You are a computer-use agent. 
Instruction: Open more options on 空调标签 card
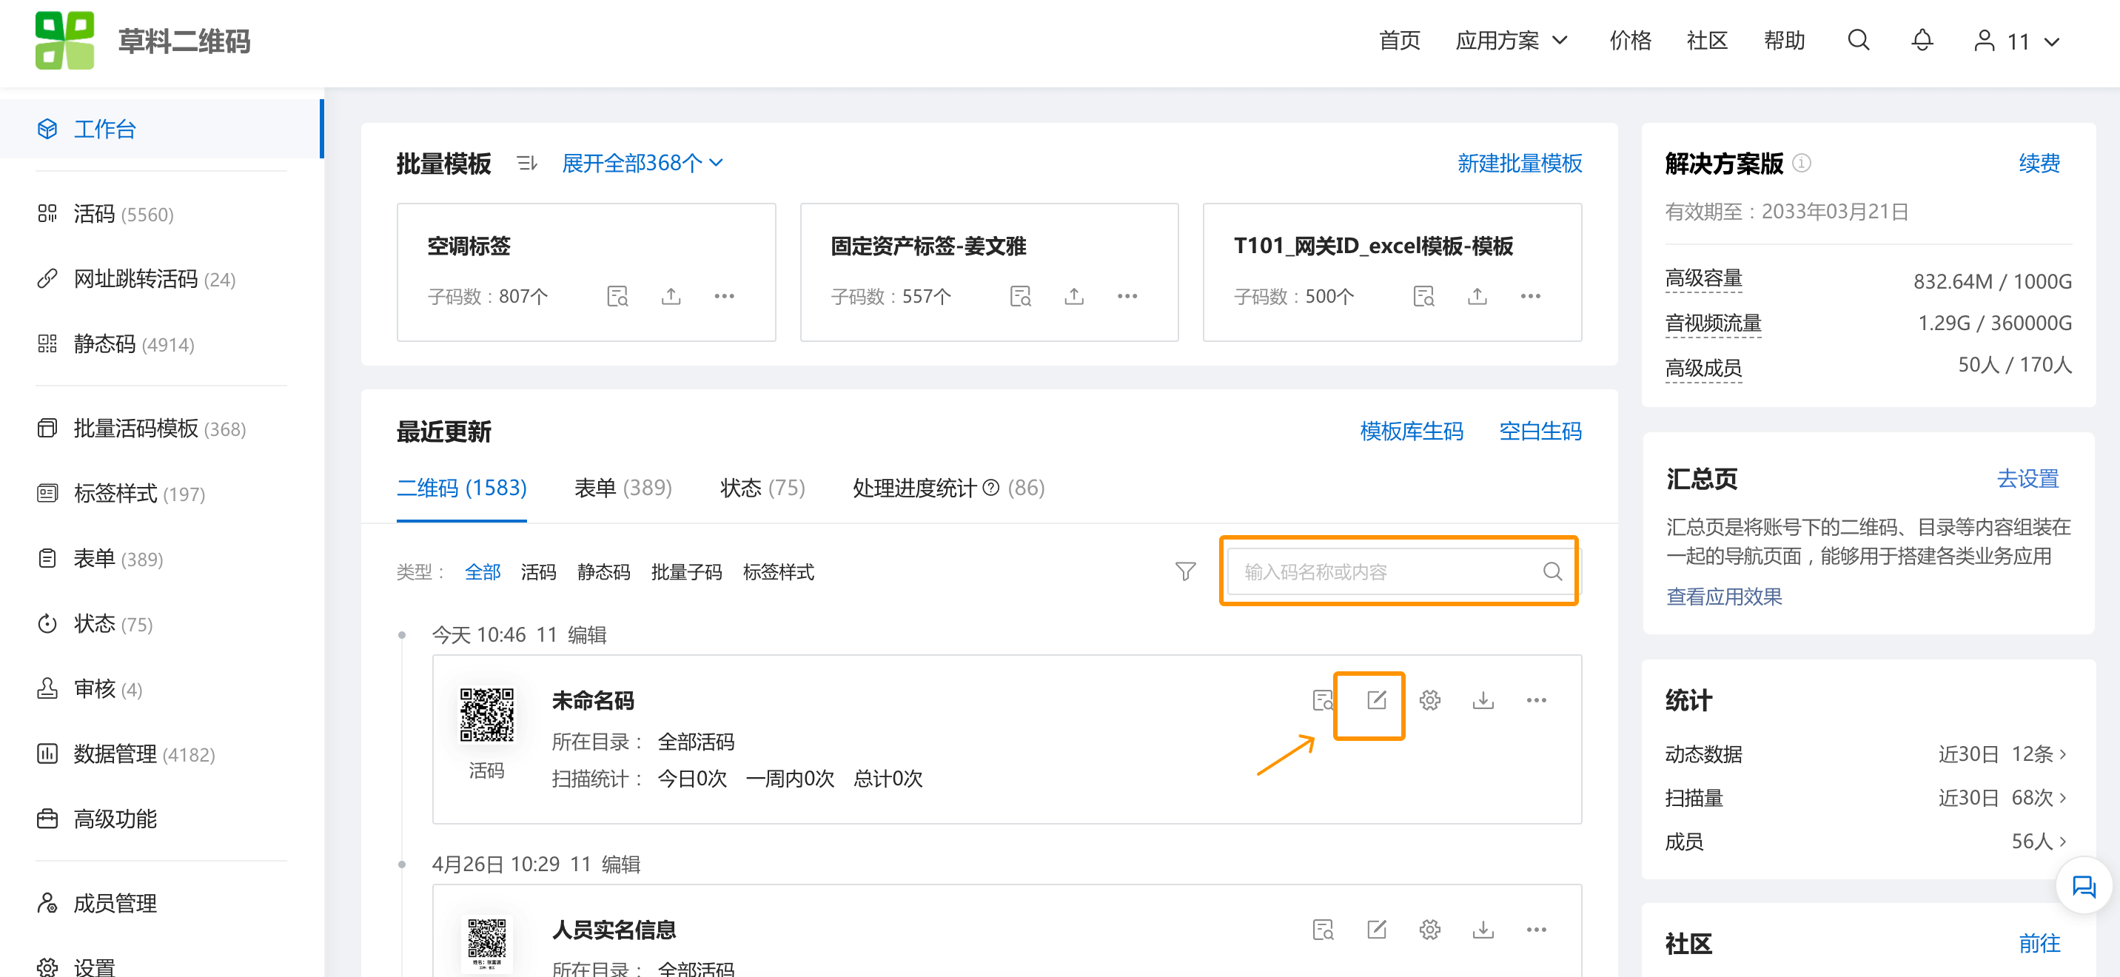pos(724,295)
